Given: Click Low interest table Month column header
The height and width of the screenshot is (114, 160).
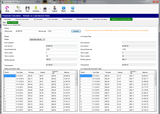Looking at the screenshot, I should coord(86,72).
